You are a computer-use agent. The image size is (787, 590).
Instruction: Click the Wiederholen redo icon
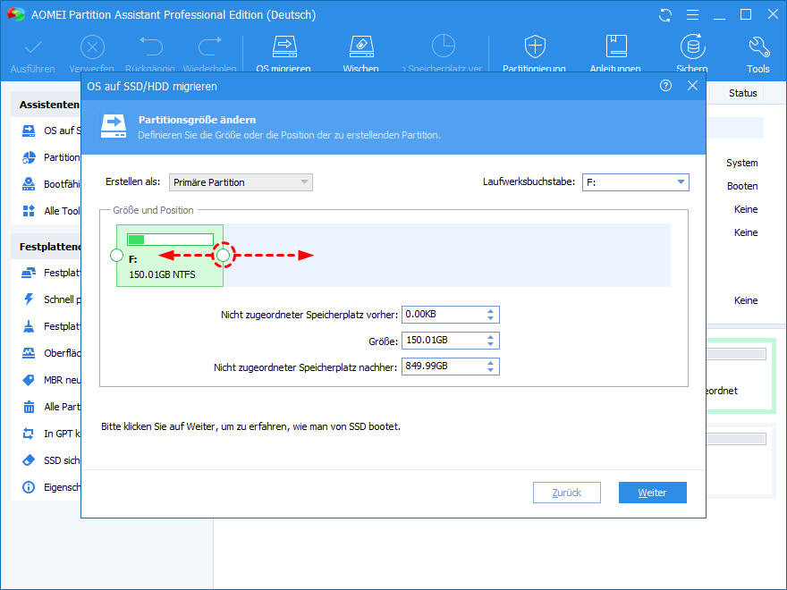coord(210,46)
